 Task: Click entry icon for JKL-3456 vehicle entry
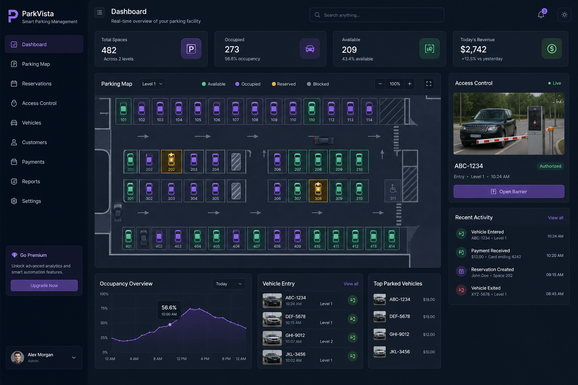click(x=353, y=356)
